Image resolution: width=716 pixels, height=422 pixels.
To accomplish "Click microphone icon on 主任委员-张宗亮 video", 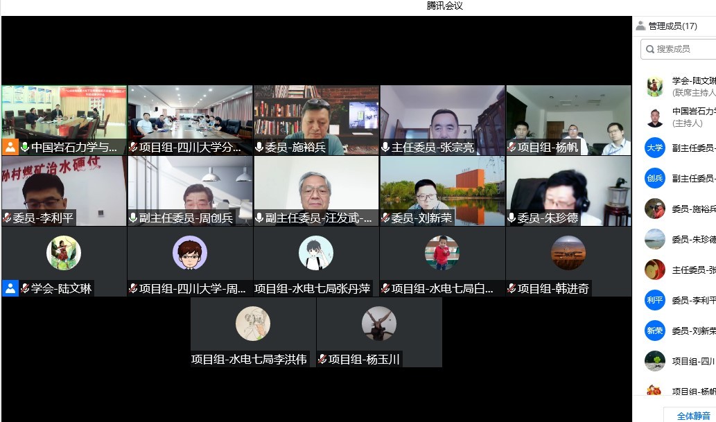I will tap(386, 148).
